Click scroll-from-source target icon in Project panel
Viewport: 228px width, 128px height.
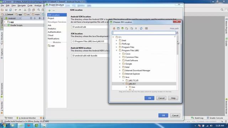coord(31,18)
